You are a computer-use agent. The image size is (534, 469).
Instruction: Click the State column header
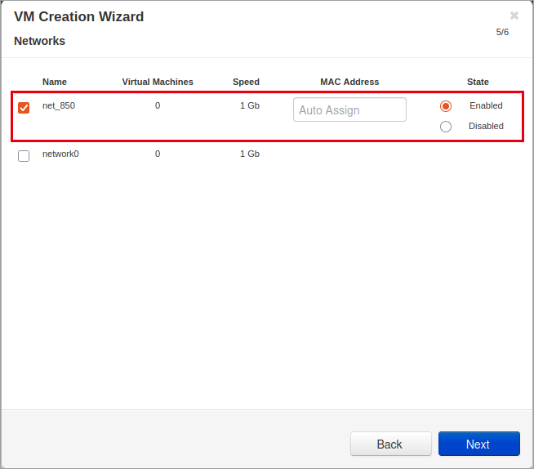tap(478, 82)
